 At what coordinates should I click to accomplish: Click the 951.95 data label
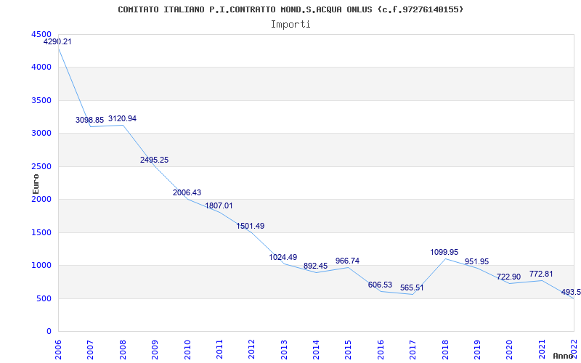476,262
